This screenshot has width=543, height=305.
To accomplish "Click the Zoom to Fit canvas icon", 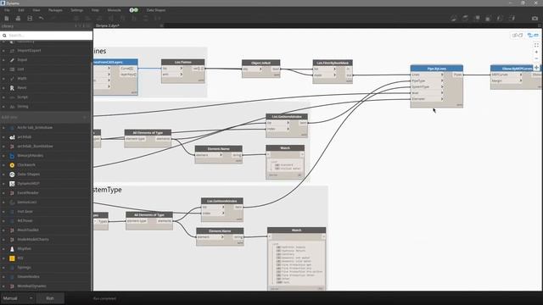I will tap(536, 45).
